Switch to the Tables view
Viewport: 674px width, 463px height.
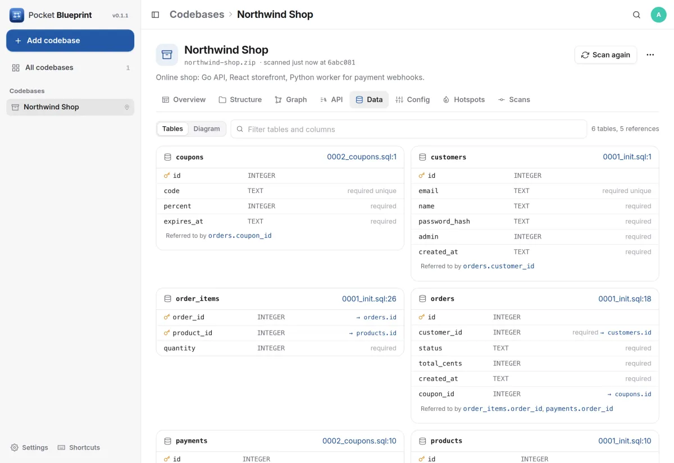[x=172, y=129]
